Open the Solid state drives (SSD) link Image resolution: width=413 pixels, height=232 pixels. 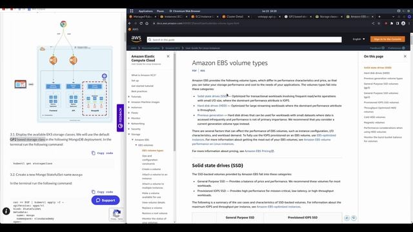[212, 96]
